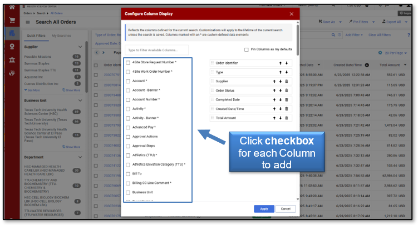Go to previous results page arrow

[97, 52]
